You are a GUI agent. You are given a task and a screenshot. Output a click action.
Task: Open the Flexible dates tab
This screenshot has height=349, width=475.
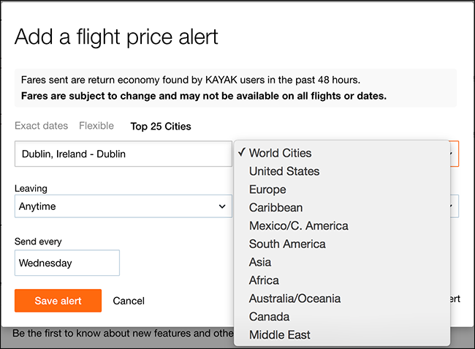click(x=96, y=126)
